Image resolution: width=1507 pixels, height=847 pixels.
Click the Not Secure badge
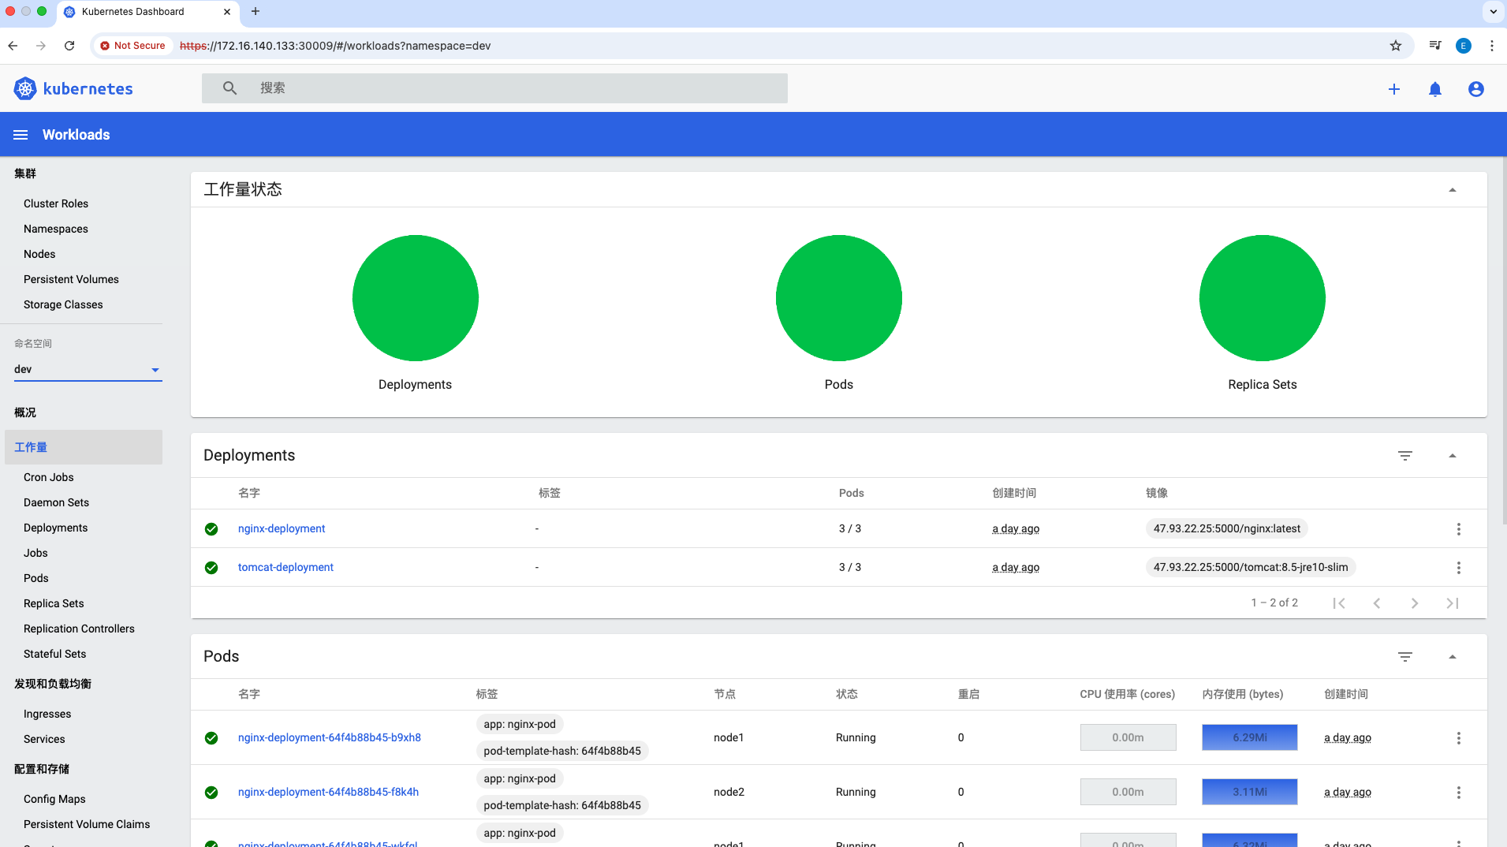pyautogui.click(x=132, y=46)
